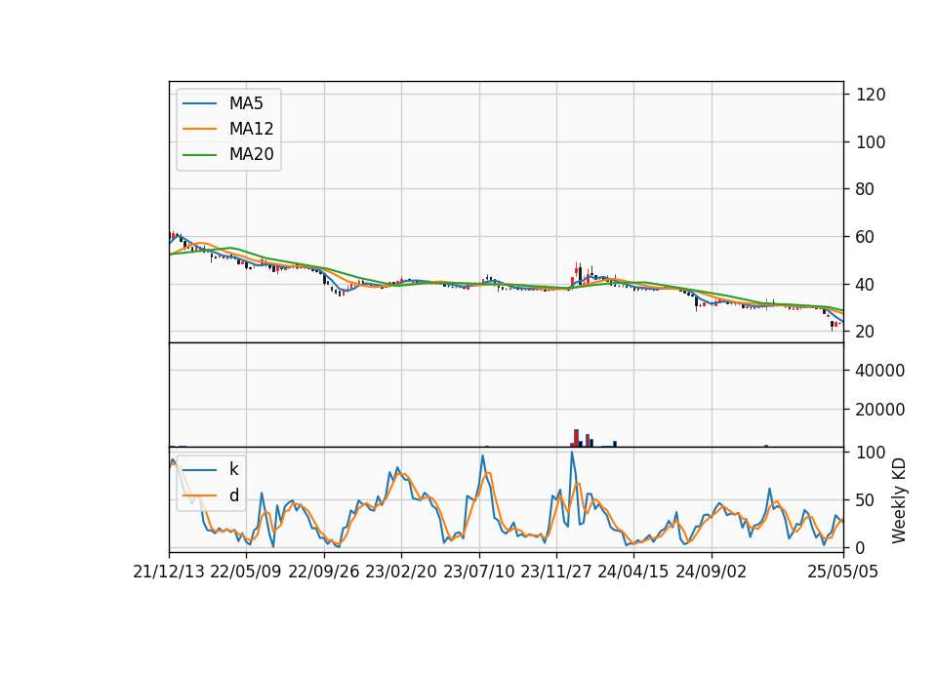Click the 20 price axis label
The height and width of the screenshot is (673, 937).
tap(866, 332)
